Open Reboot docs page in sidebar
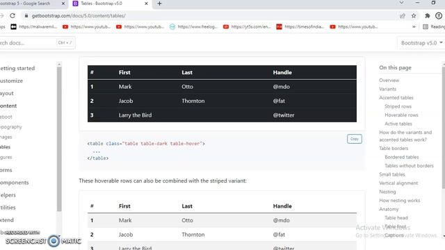The height and width of the screenshot is (250, 445). coord(6,117)
